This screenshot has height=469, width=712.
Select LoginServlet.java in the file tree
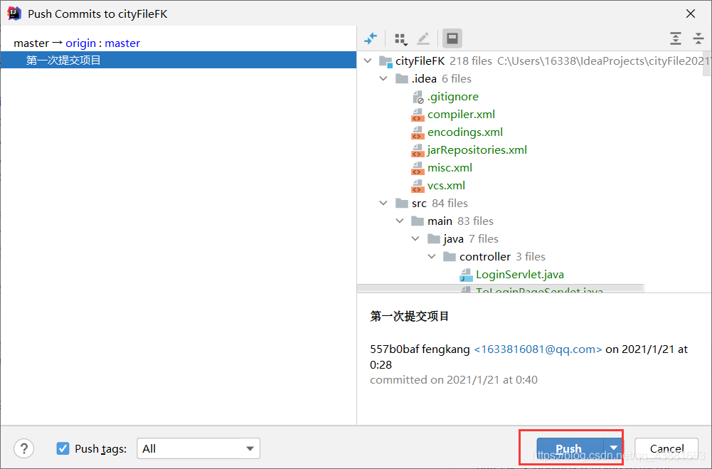point(520,275)
